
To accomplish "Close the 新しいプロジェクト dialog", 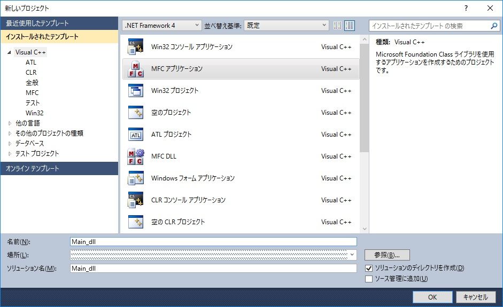I will click(x=490, y=9).
